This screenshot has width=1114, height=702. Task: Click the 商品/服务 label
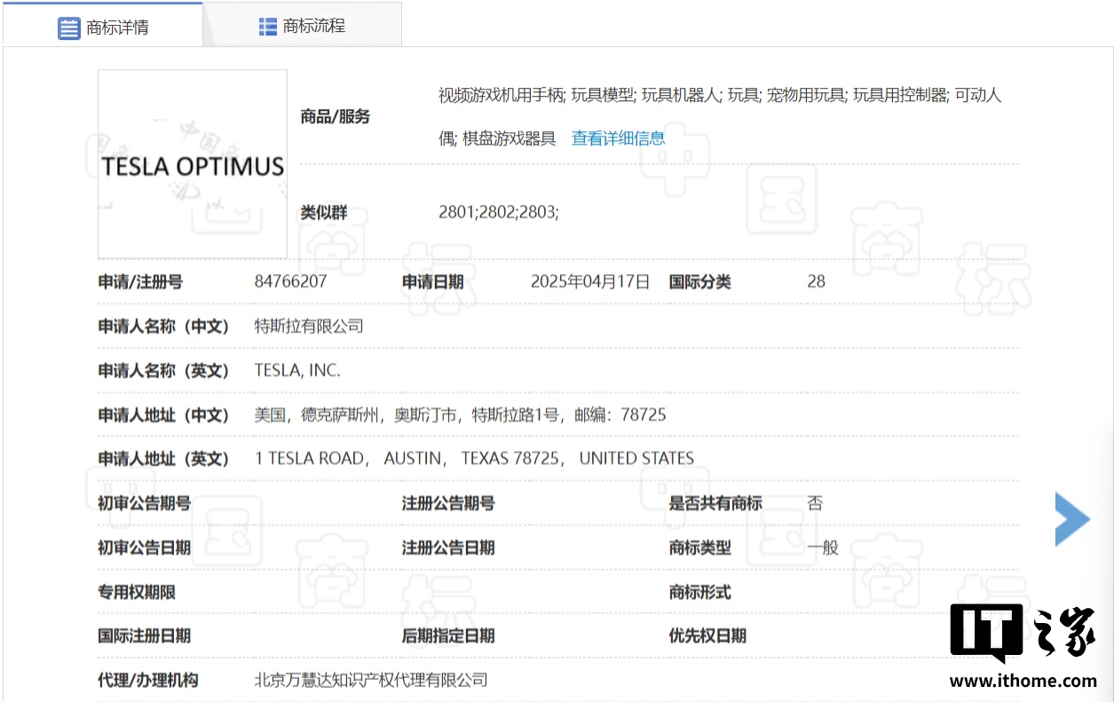(335, 117)
